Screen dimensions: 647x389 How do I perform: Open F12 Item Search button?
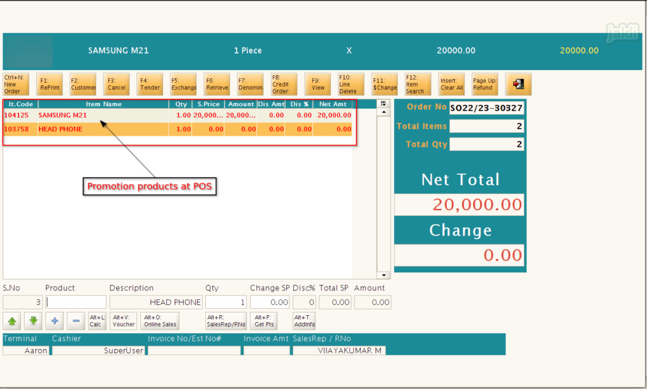point(418,84)
